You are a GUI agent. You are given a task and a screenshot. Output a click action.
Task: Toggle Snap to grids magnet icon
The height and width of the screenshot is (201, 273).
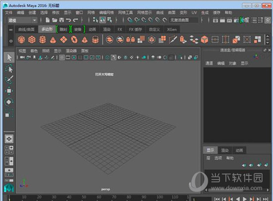(x=130, y=20)
